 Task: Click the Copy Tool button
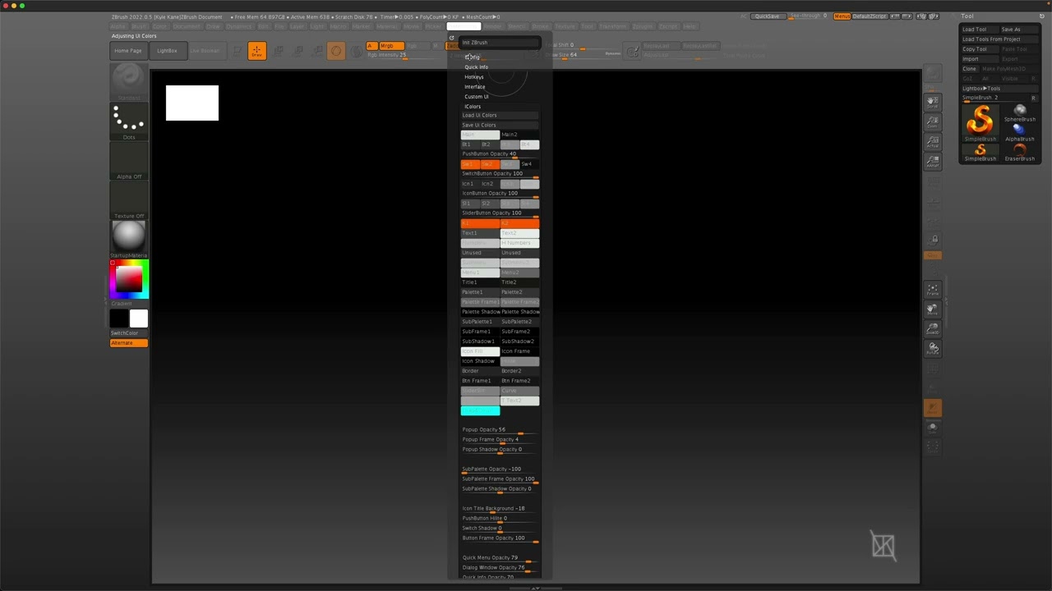pyautogui.click(x=980, y=49)
